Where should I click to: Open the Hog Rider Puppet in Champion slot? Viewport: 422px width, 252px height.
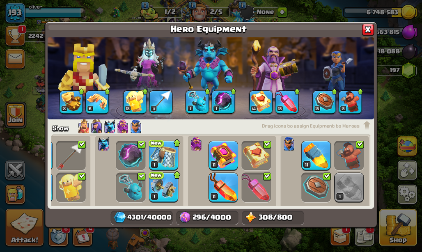pos(350,102)
